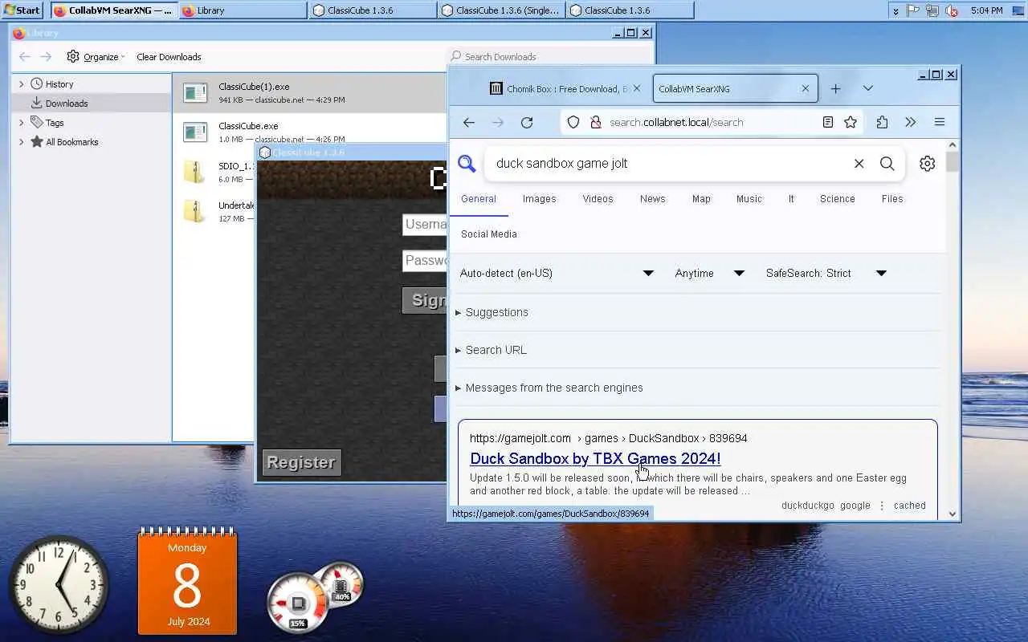The width and height of the screenshot is (1028, 642).
Task: Select the Social Media category
Action: (x=488, y=234)
